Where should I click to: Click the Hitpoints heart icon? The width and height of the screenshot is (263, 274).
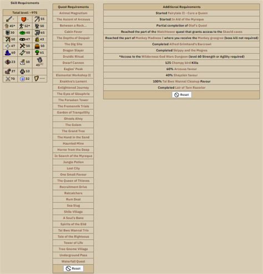(23, 19)
